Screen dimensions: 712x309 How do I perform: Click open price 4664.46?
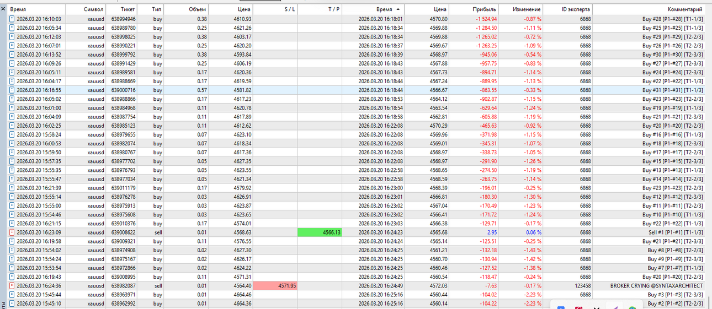[x=242, y=295]
